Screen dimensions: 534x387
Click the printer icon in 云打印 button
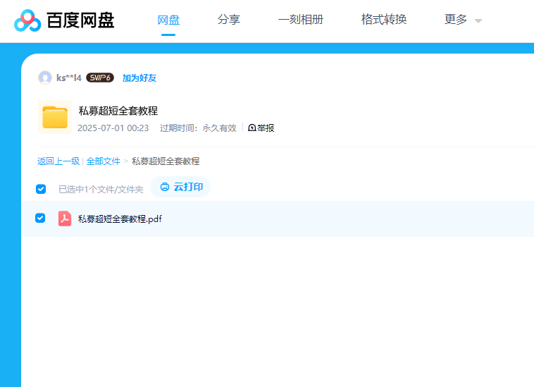click(165, 187)
